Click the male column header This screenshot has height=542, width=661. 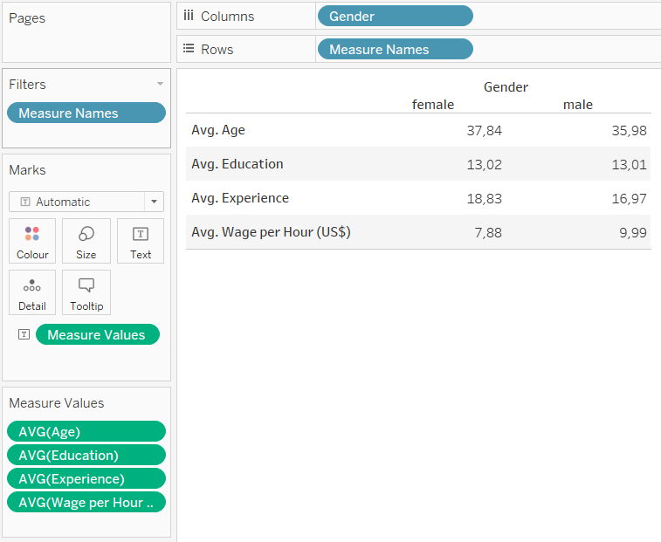(578, 105)
